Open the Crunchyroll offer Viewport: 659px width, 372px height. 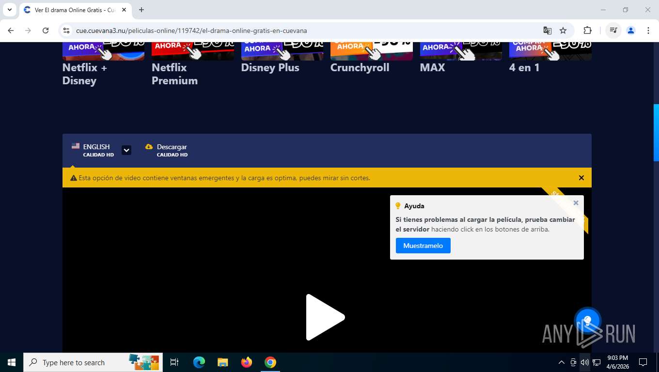360,68
